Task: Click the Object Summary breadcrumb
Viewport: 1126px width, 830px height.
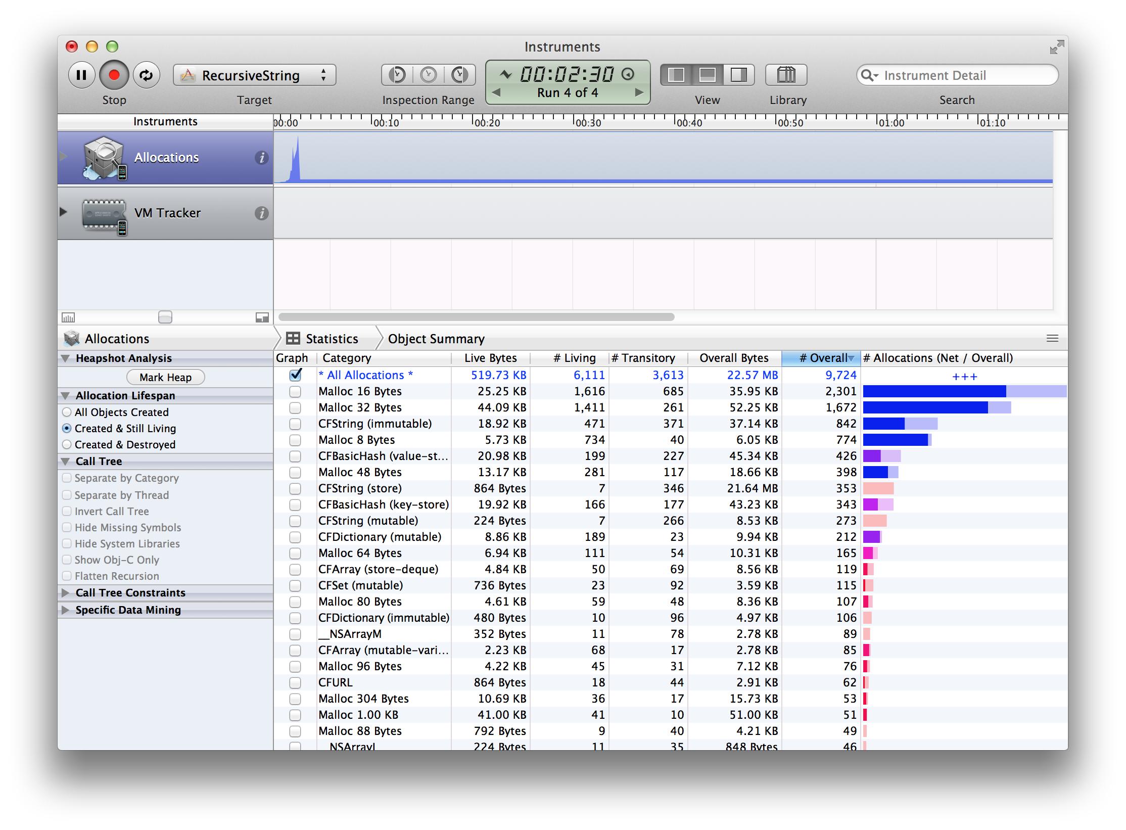Action: pyautogui.click(x=436, y=338)
